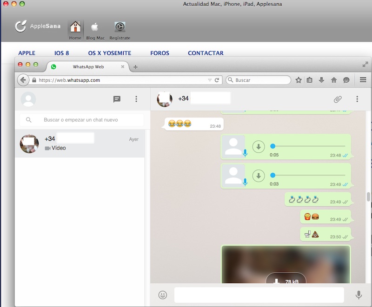Close the WhatsApp Web tab
372x307 pixels.
pyautogui.click(x=123, y=67)
